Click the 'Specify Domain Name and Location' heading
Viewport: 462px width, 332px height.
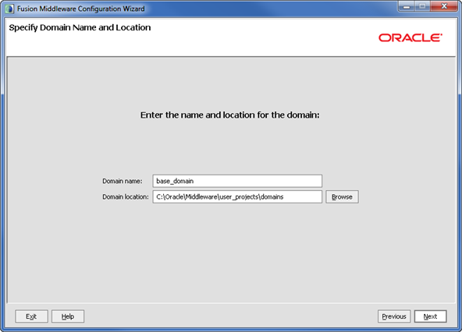80,28
